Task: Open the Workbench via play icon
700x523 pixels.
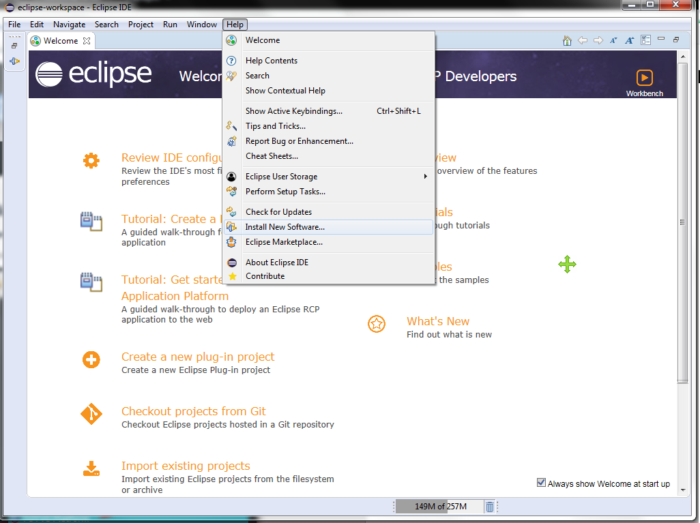Action: [644, 78]
